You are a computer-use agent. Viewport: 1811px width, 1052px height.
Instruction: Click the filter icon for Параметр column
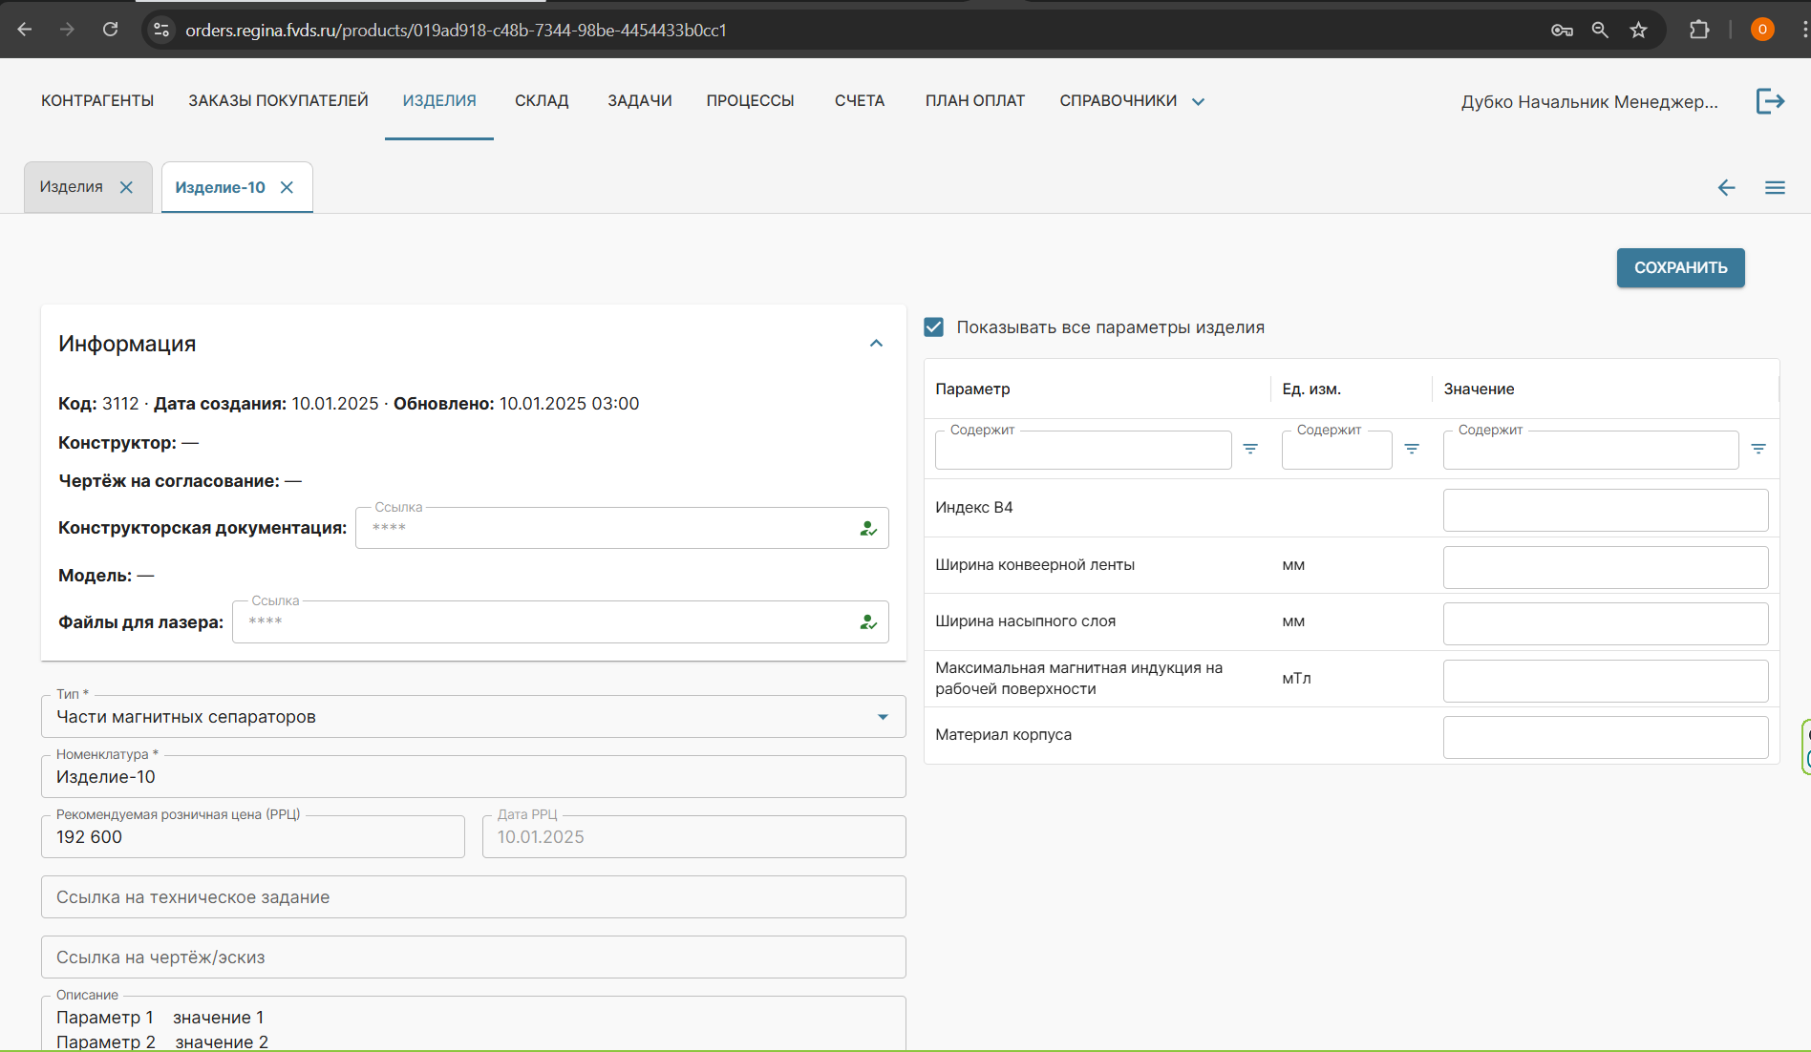coord(1250,449)
